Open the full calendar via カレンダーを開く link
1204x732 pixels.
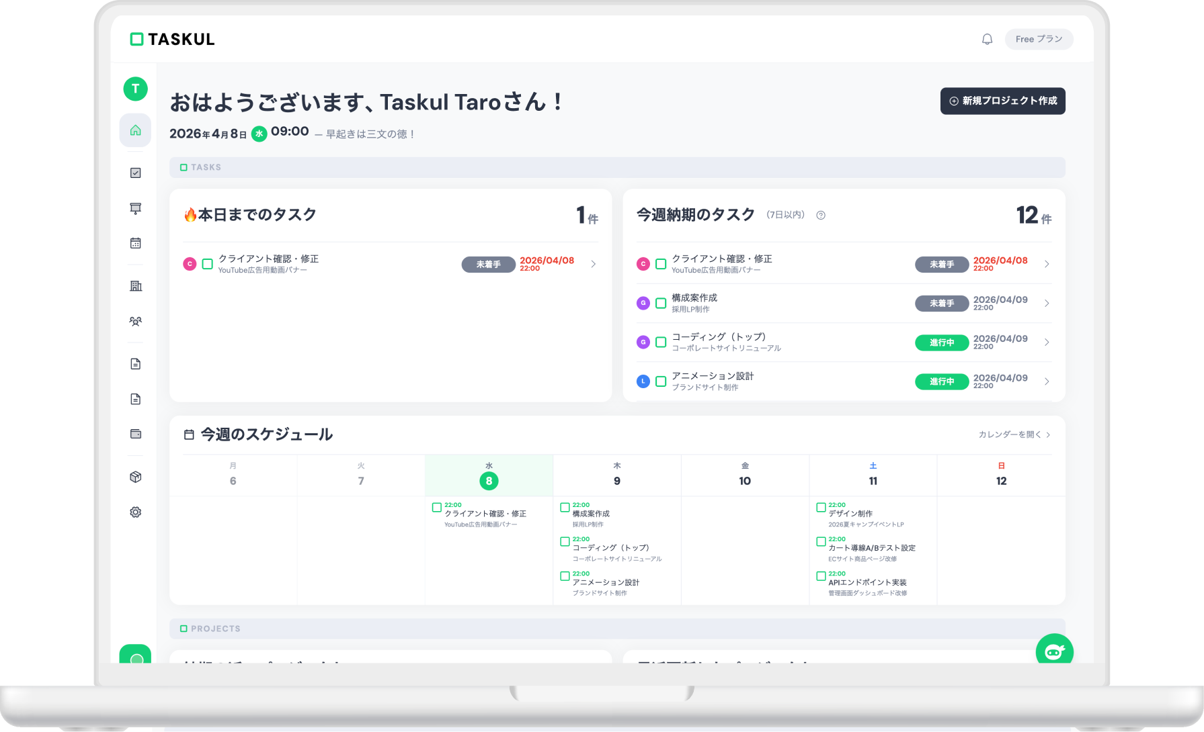[x=1012, y=434]
